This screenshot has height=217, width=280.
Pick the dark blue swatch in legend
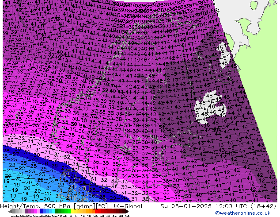click(x=42, y=211)
